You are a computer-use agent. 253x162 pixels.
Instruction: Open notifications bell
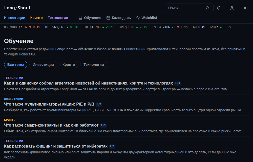click(219, 8)
